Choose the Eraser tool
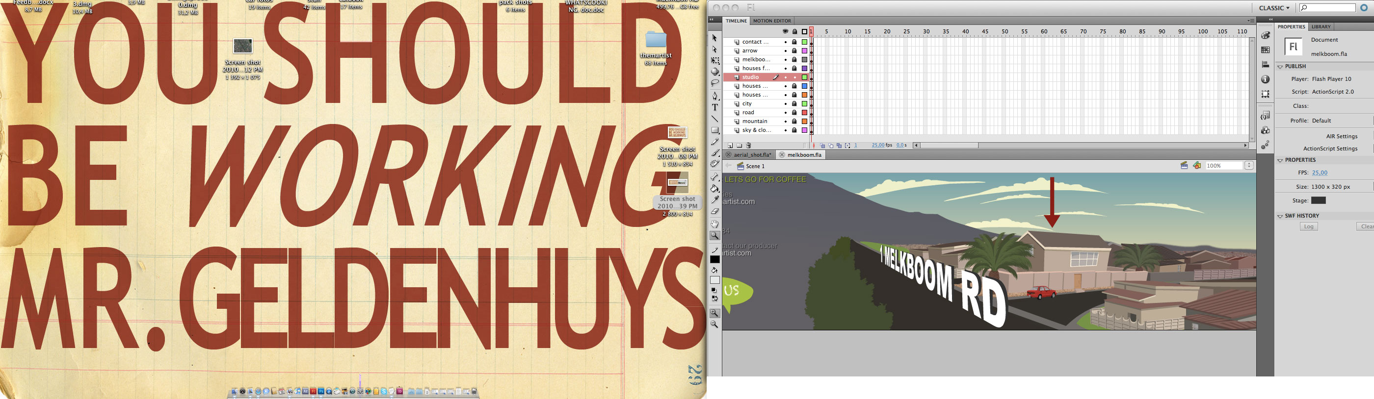The width and height of the screenshot is (1374, 399). point(715,211)
